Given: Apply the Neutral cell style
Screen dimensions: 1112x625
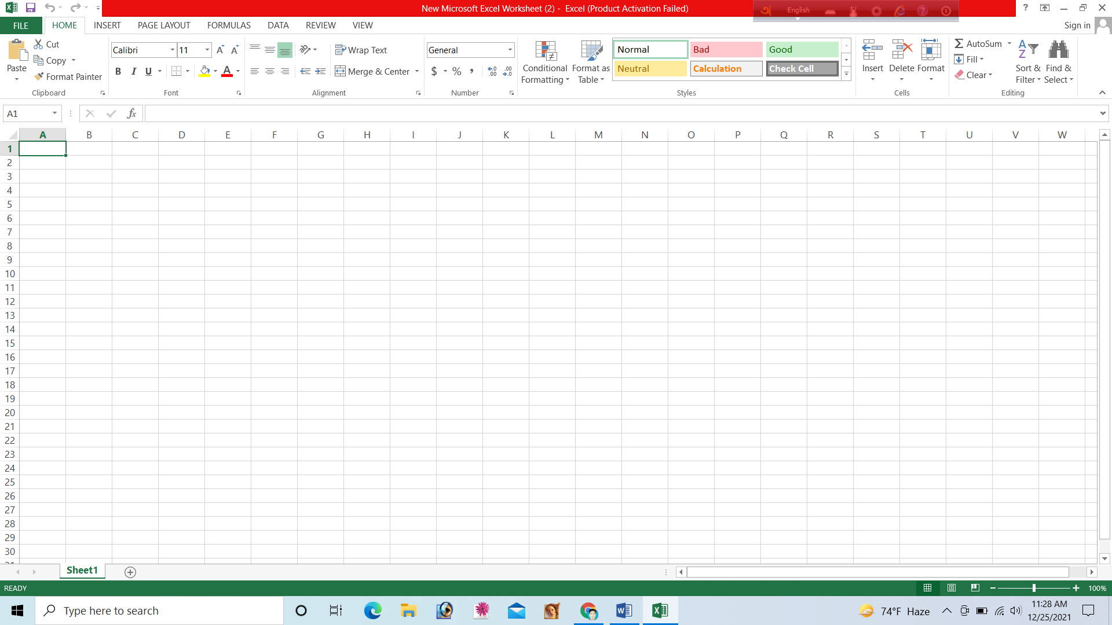Looking at the screenshot, I should pos(650,68).
